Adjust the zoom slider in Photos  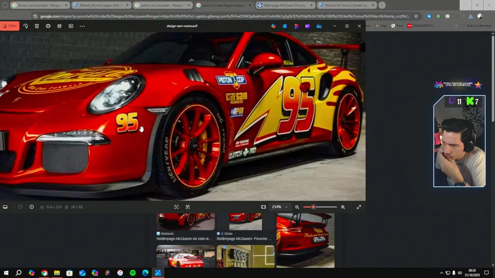click(x=320, y=207)
